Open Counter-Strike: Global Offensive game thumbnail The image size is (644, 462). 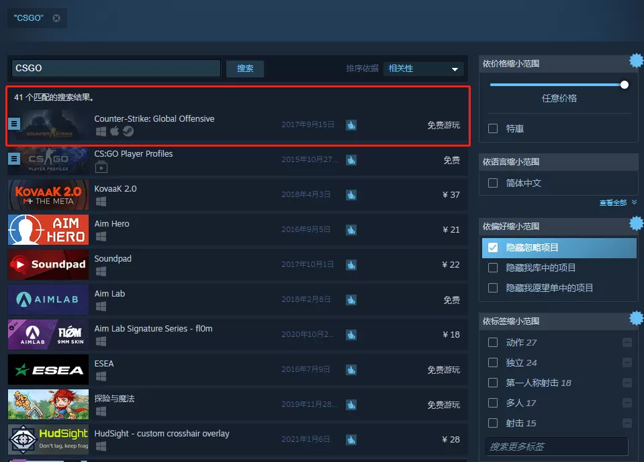click(48, 124)
